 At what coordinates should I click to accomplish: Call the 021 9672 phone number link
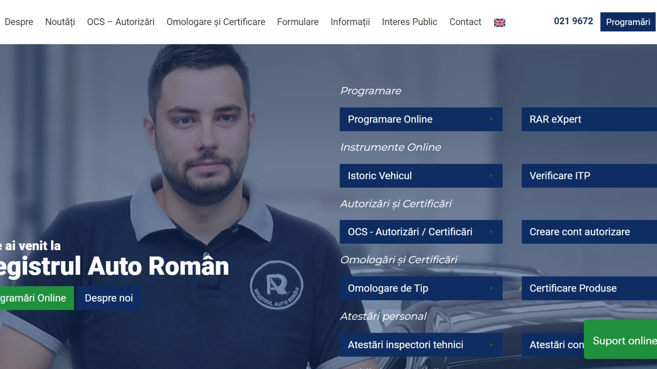[573, 21]
